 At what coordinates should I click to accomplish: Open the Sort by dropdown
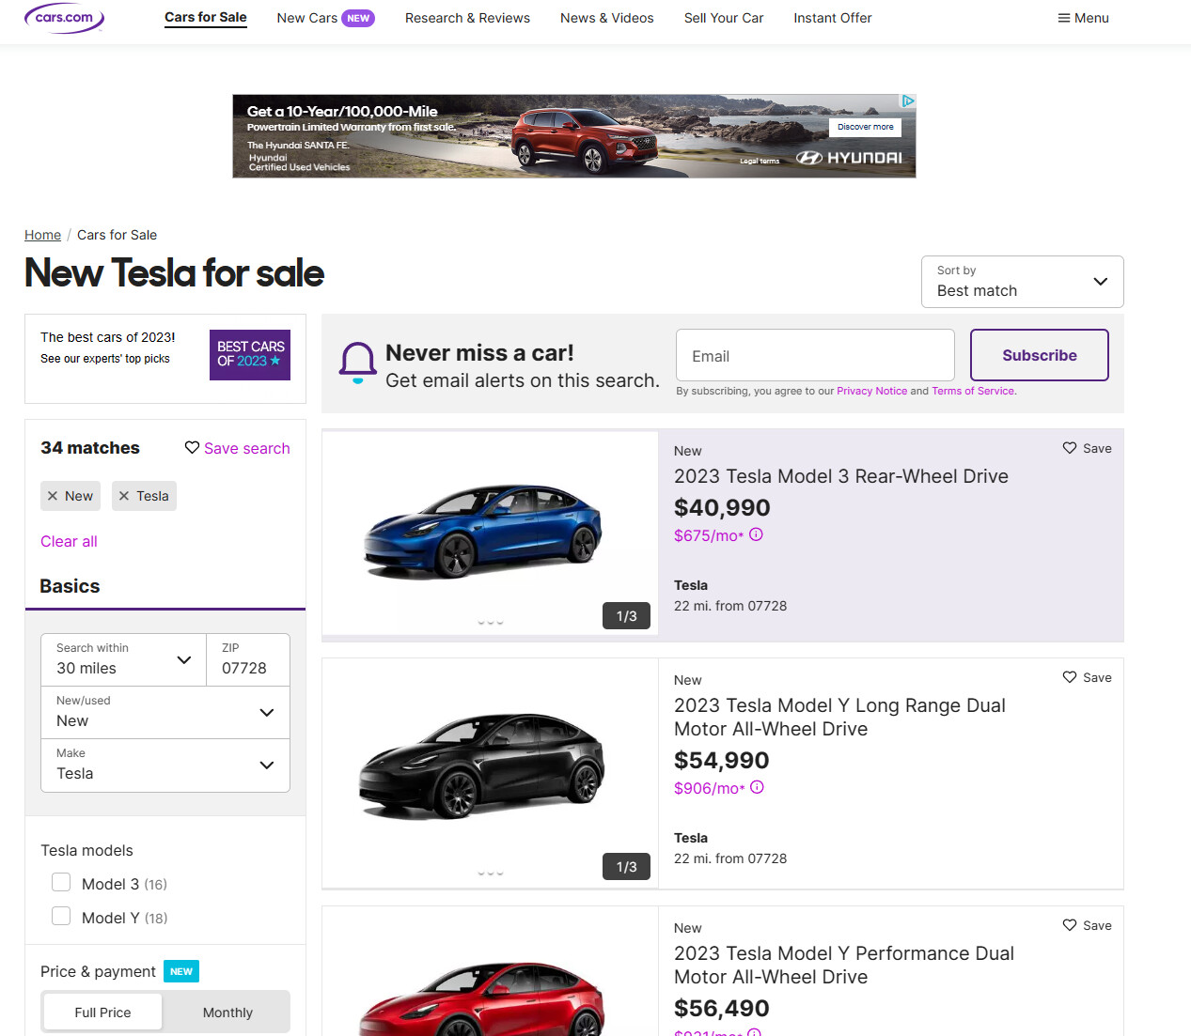1023,282
